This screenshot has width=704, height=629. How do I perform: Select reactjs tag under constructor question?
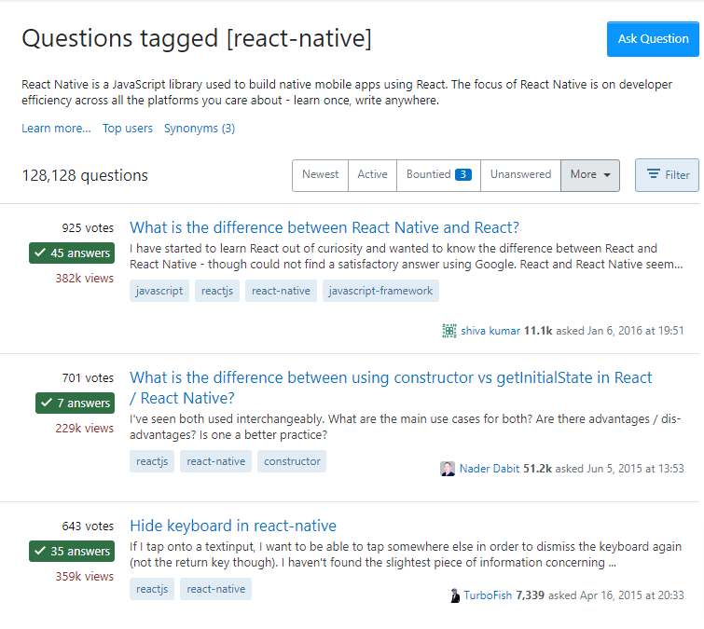[x=152, y=461]
